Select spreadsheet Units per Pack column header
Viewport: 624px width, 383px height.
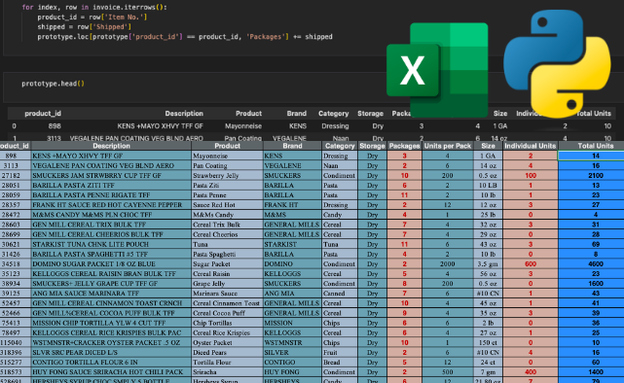(447, 146)
